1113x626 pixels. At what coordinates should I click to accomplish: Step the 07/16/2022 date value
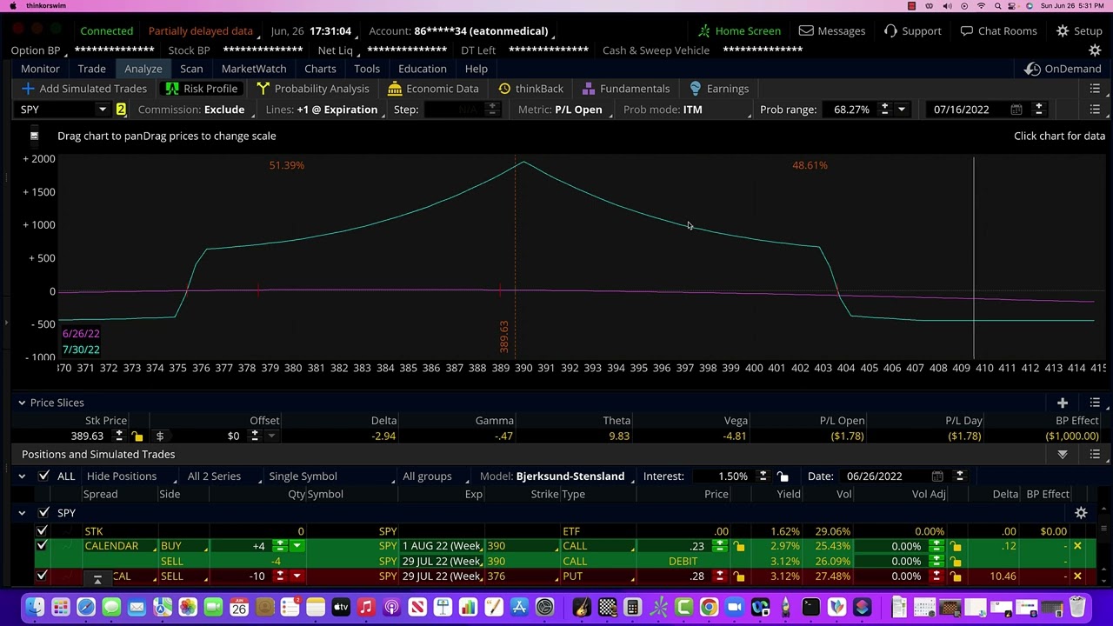click(1038, 110)
